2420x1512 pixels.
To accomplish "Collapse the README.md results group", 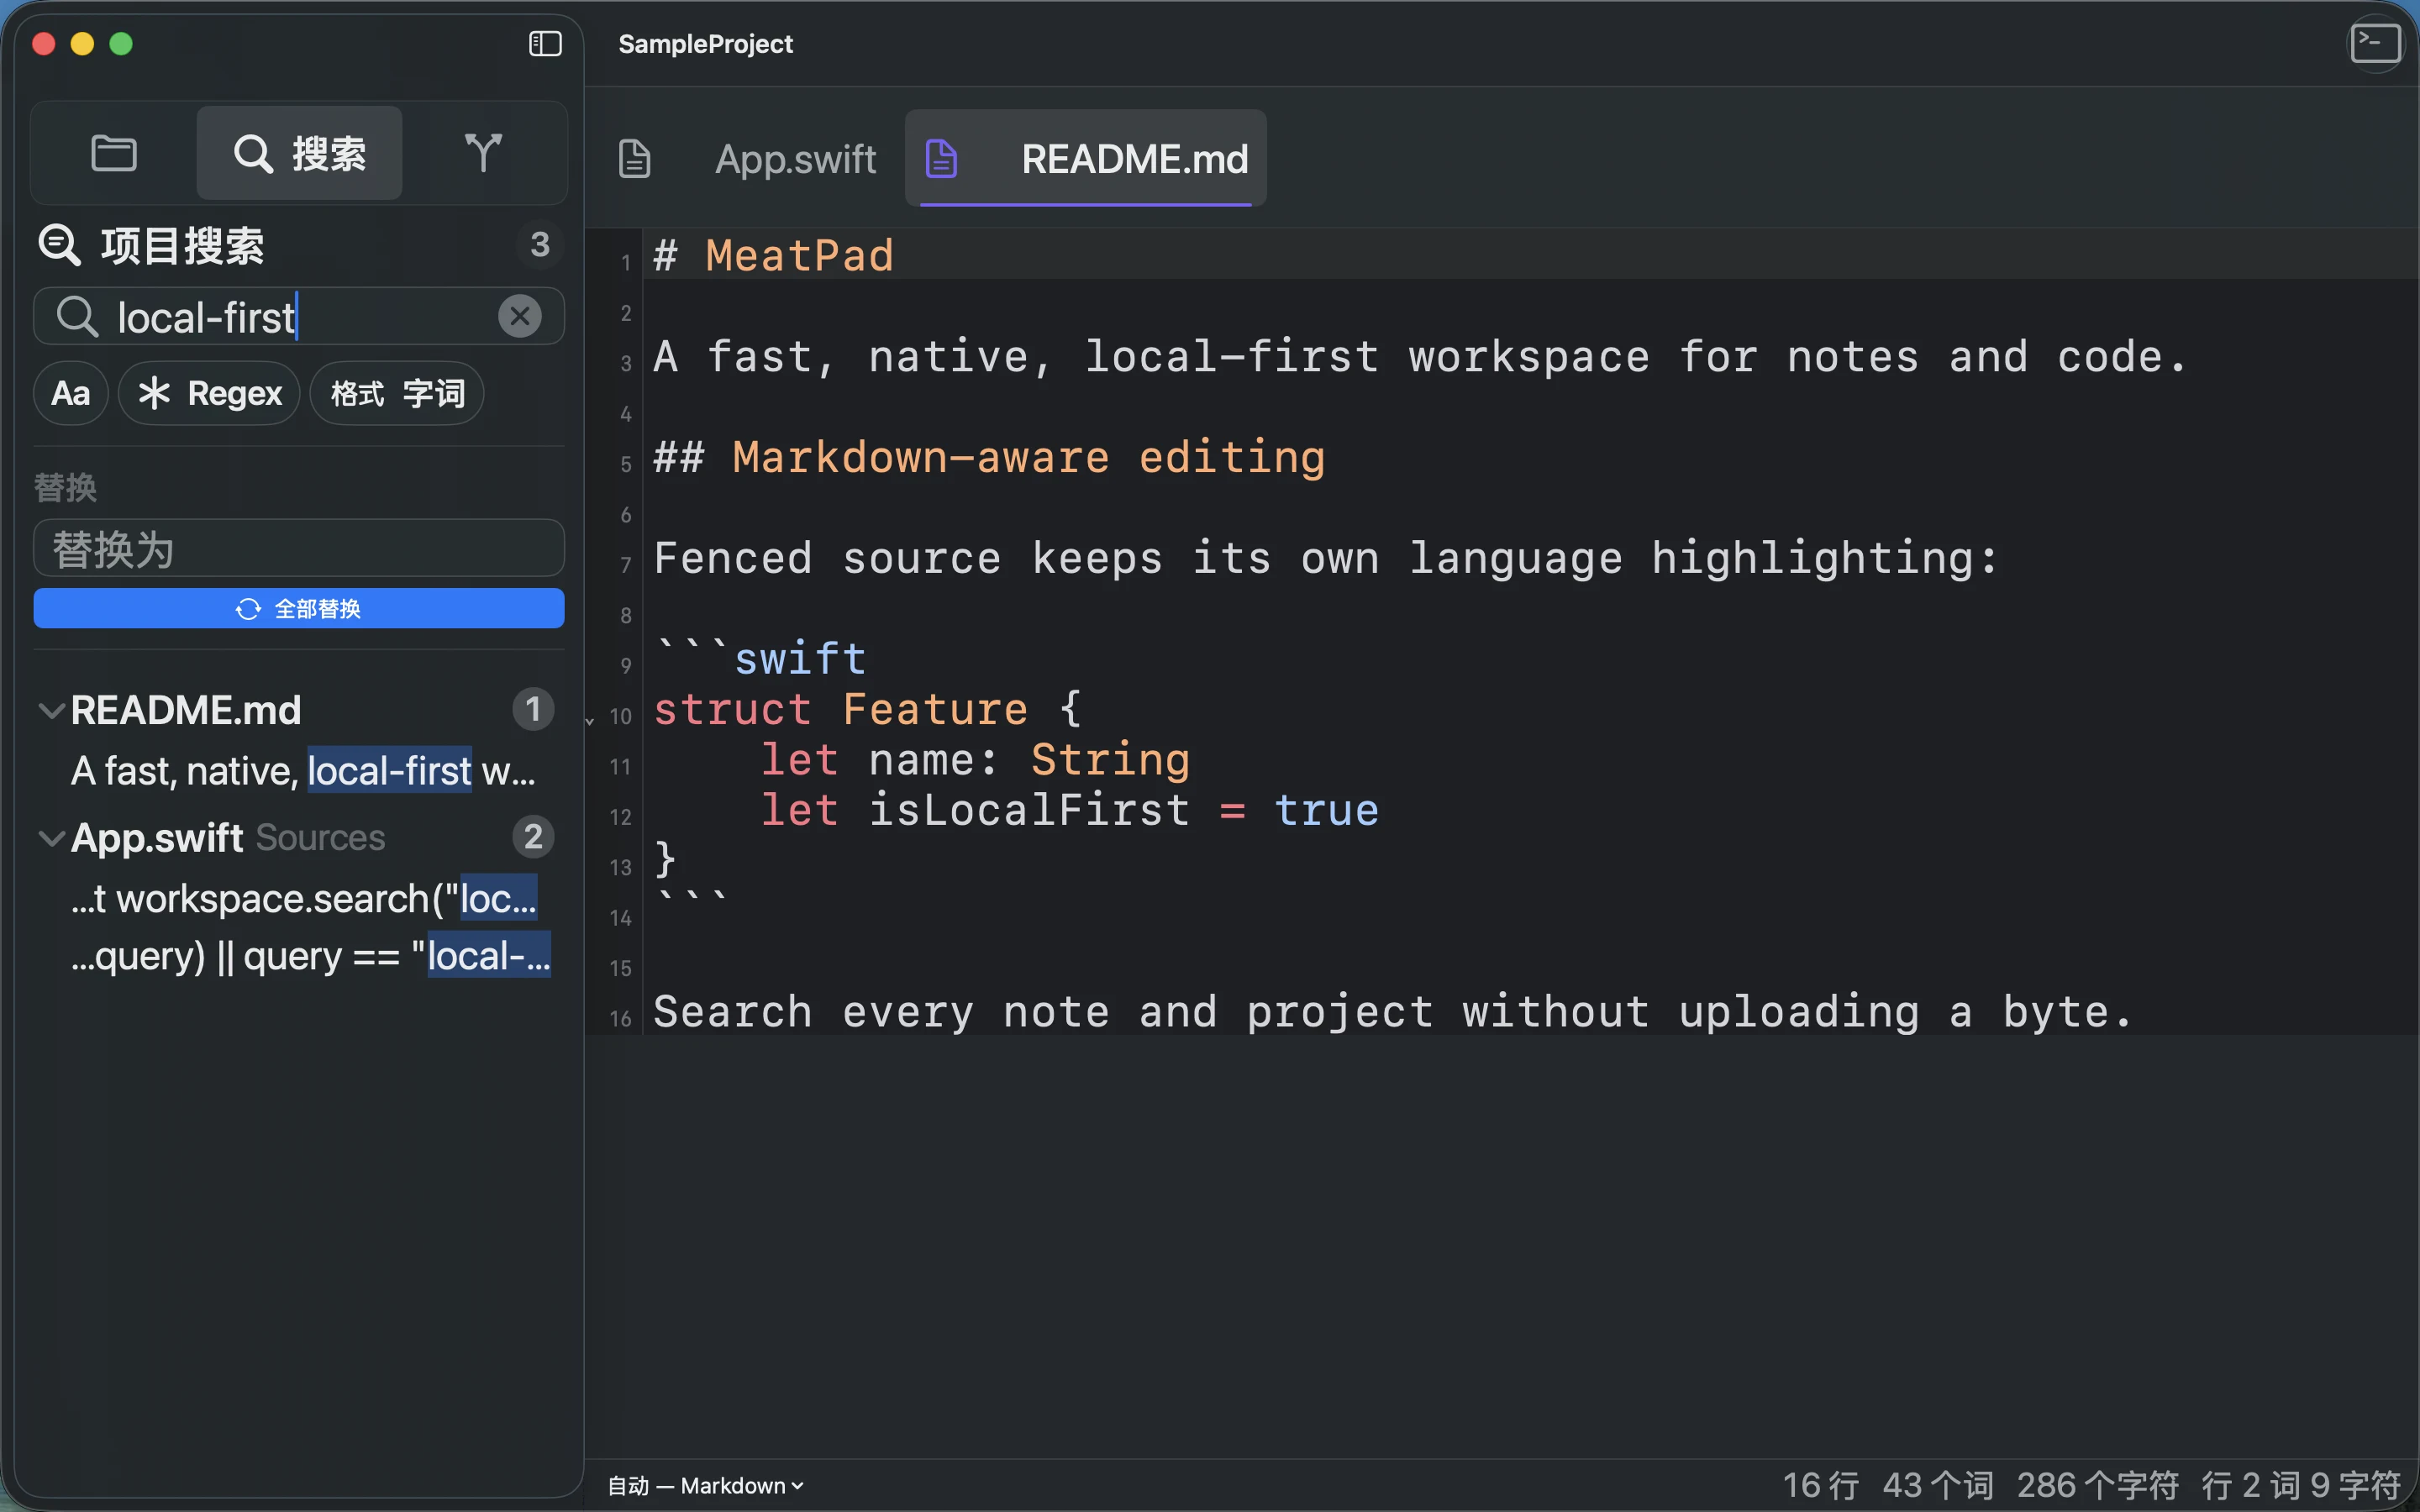I will 51,710.
